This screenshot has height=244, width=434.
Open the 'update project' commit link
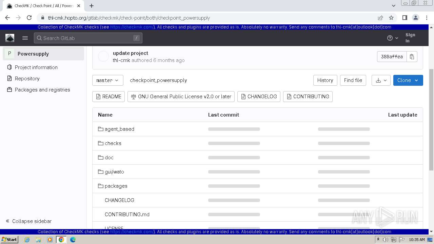click(131, 53)
